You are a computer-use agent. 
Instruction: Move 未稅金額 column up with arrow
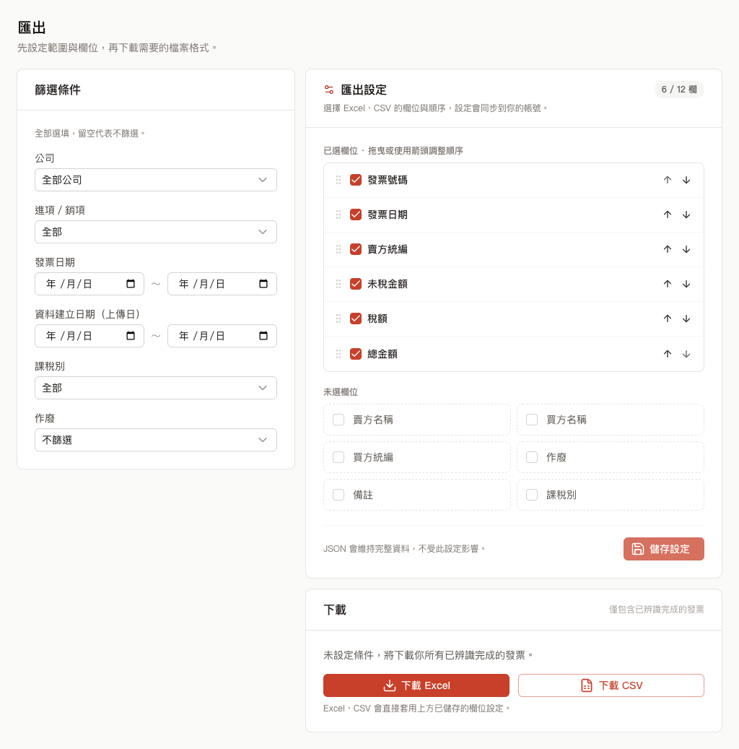668,284
